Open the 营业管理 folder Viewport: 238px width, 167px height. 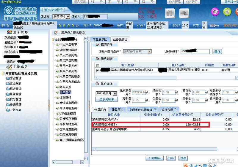click(14, 78)
